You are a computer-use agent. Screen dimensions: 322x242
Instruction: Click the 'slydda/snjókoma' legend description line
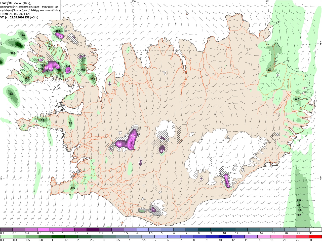point(30,10)
